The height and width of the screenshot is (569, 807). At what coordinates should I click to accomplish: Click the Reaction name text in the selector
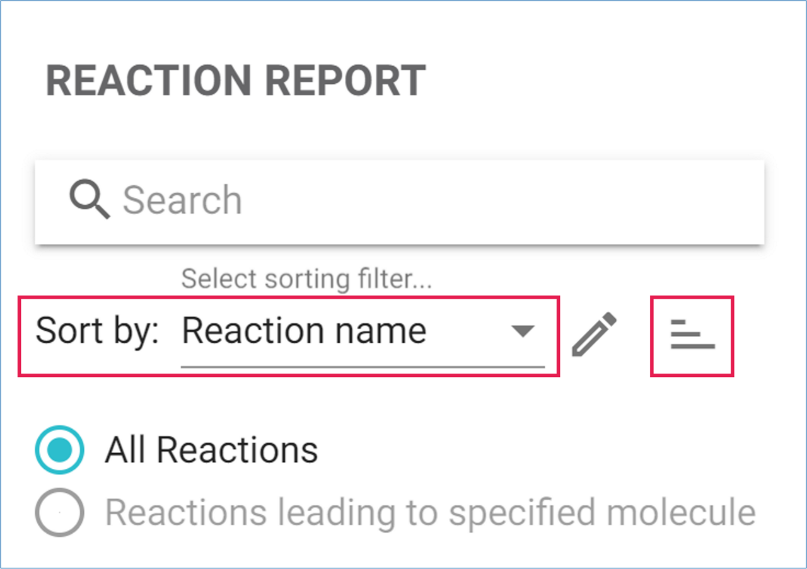[305, 330]
